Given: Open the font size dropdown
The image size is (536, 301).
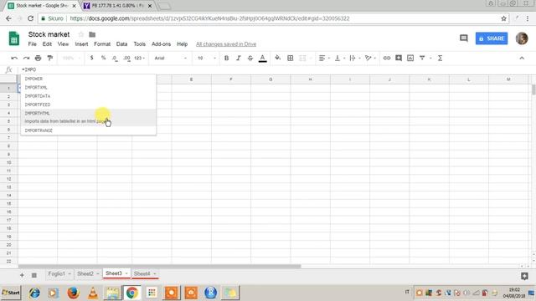Looking at the screenshot, I should (x=207, y=58).
